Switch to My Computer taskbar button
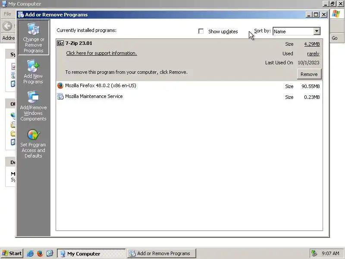This screenshot has height=259, width=345. tap(91, 253)
